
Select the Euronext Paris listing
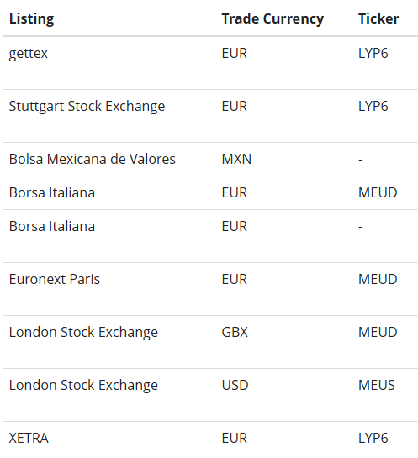click(55, 279)
